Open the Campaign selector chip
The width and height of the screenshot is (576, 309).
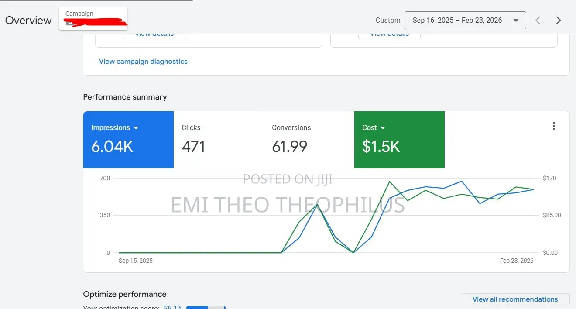[x=93, y=18]
